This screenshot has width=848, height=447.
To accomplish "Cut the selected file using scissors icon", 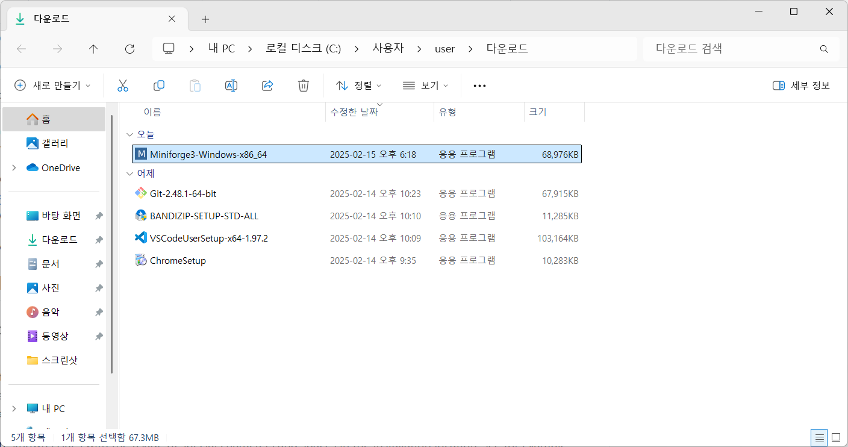I will [123, 85].
